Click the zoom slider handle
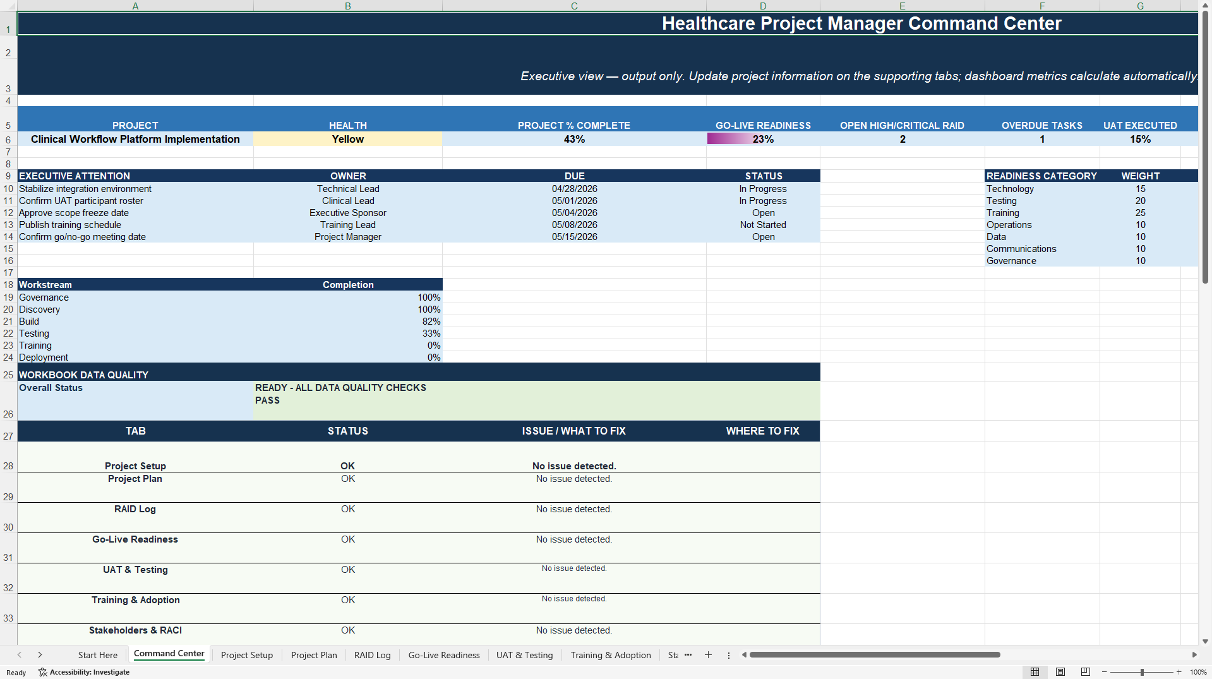 [x=1142, y=672]
